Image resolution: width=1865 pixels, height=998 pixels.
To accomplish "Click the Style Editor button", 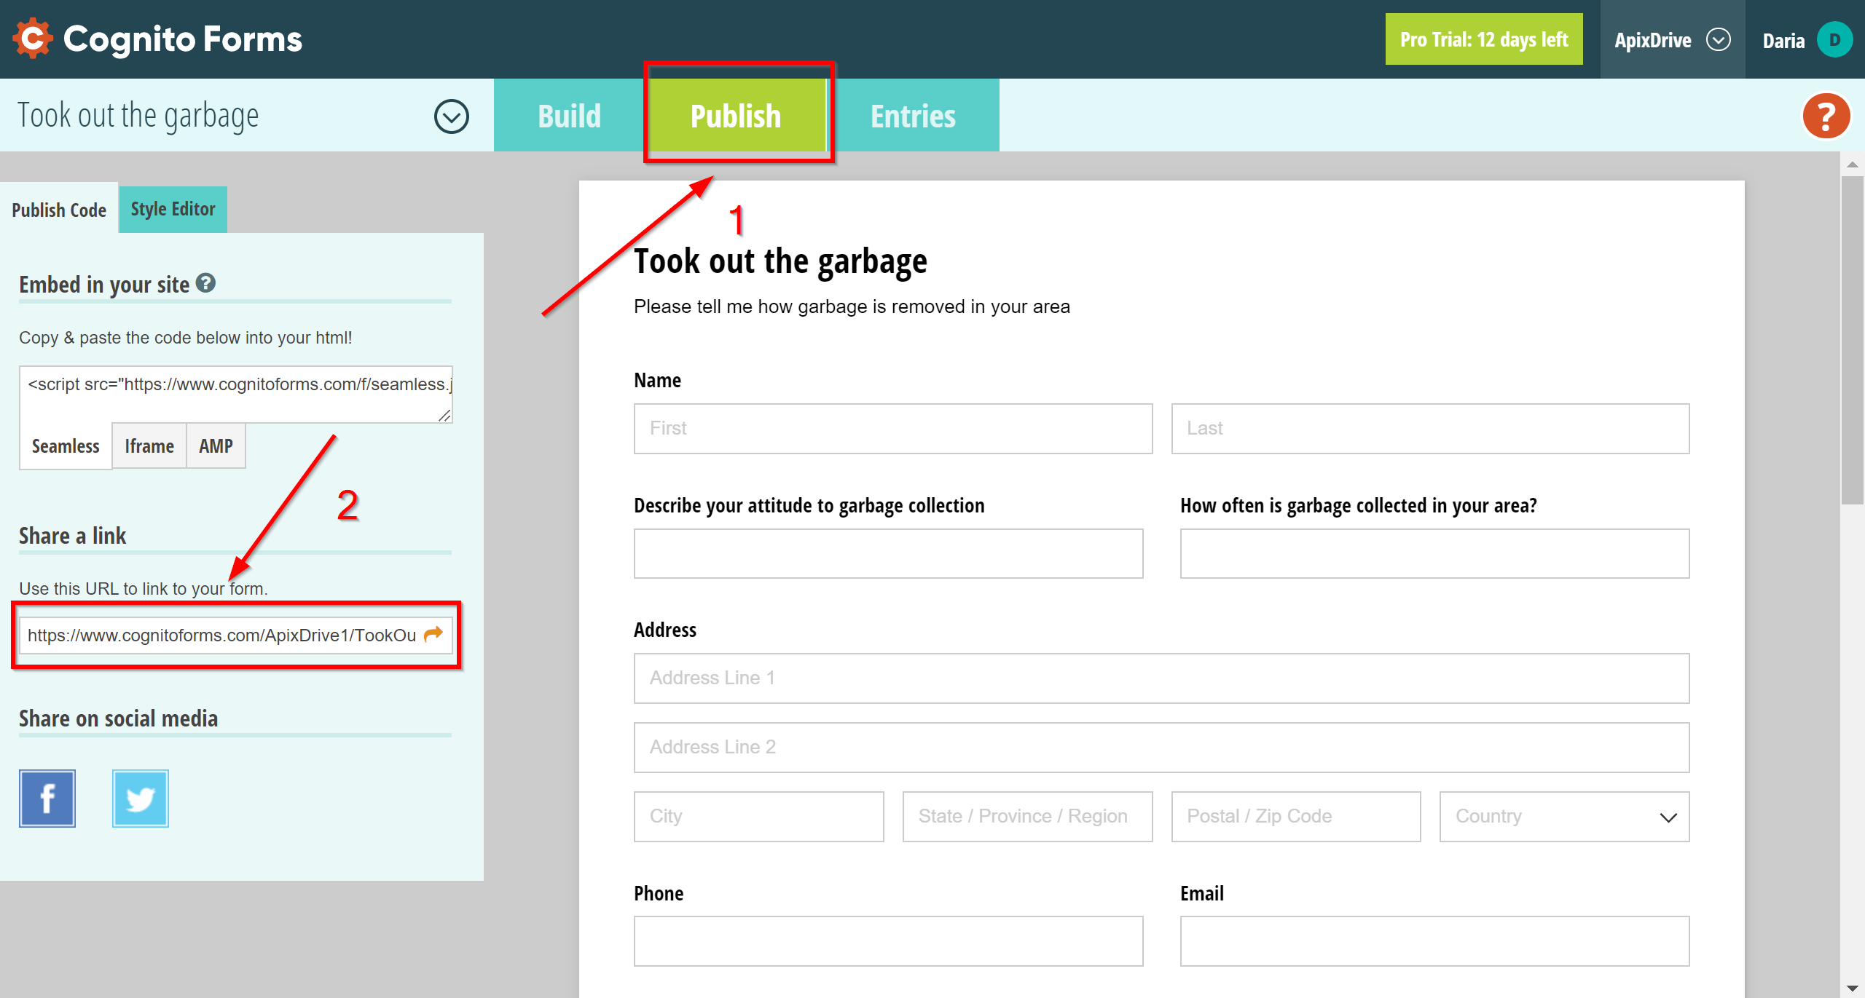I will click(173, 208).
